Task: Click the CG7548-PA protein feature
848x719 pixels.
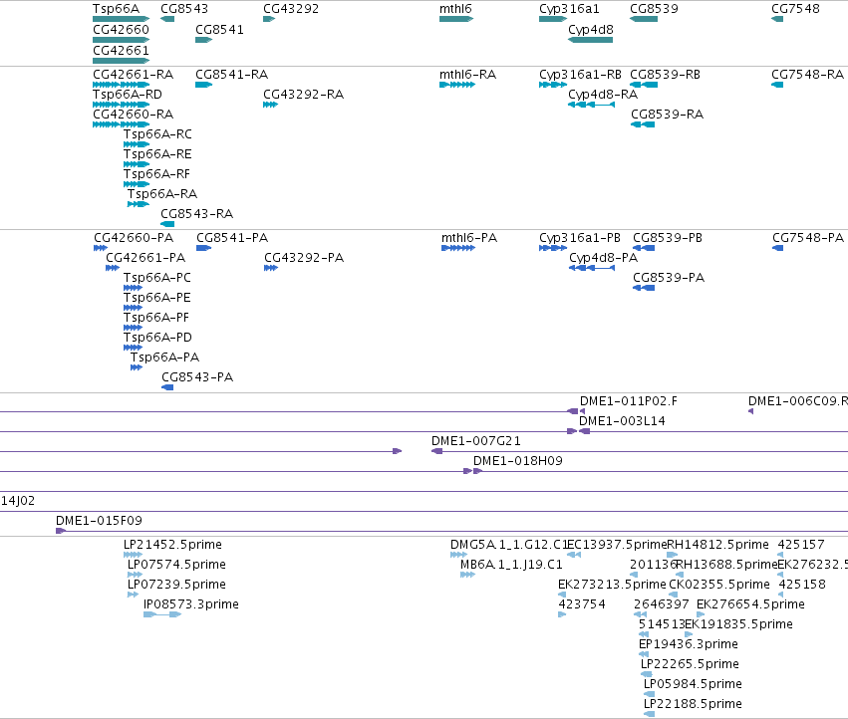Action: click(x=777, y=248)
